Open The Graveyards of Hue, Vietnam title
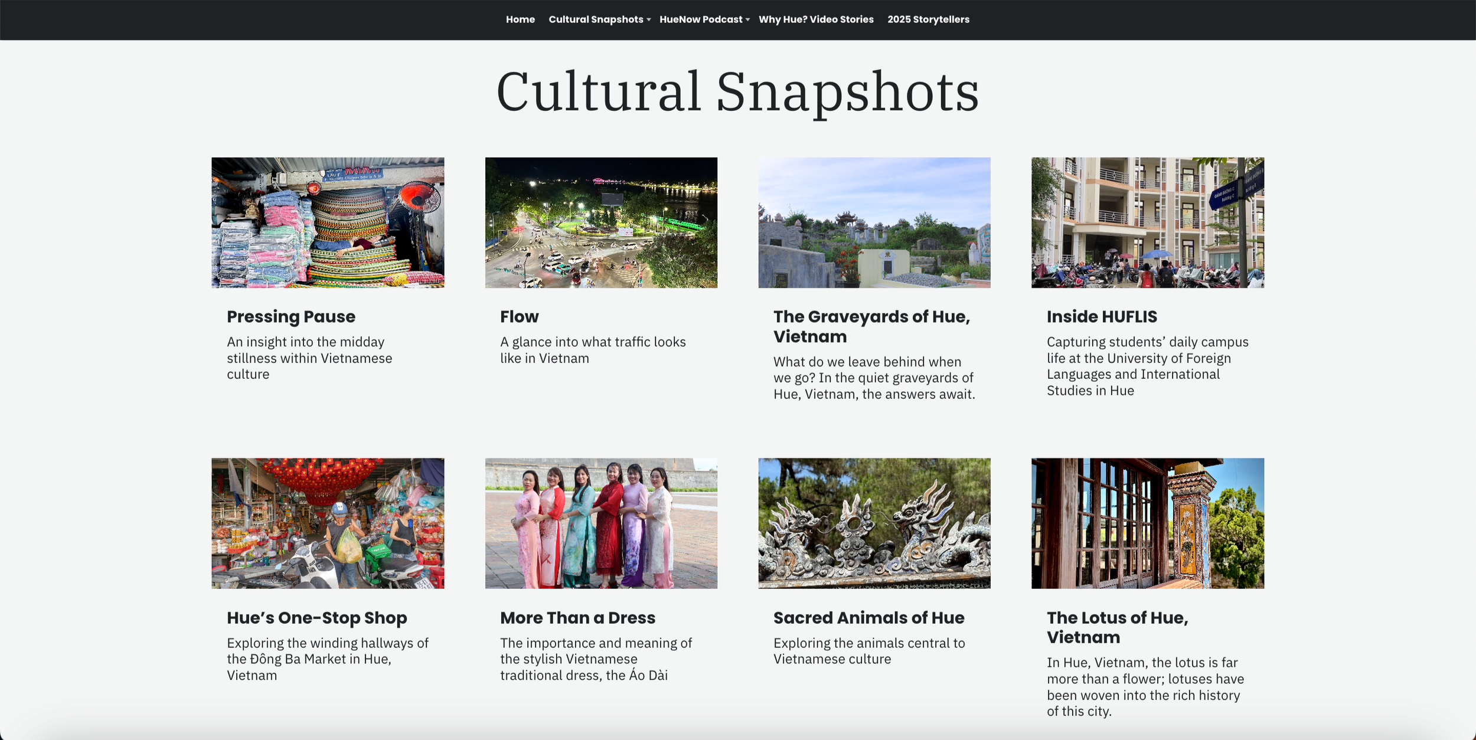 click(x=871, y=326)
